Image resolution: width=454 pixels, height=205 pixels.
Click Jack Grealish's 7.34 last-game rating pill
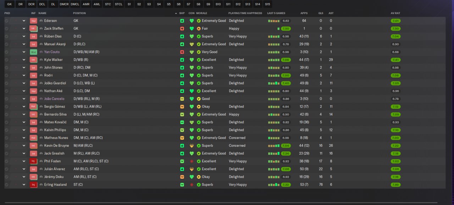click(286, 153)
